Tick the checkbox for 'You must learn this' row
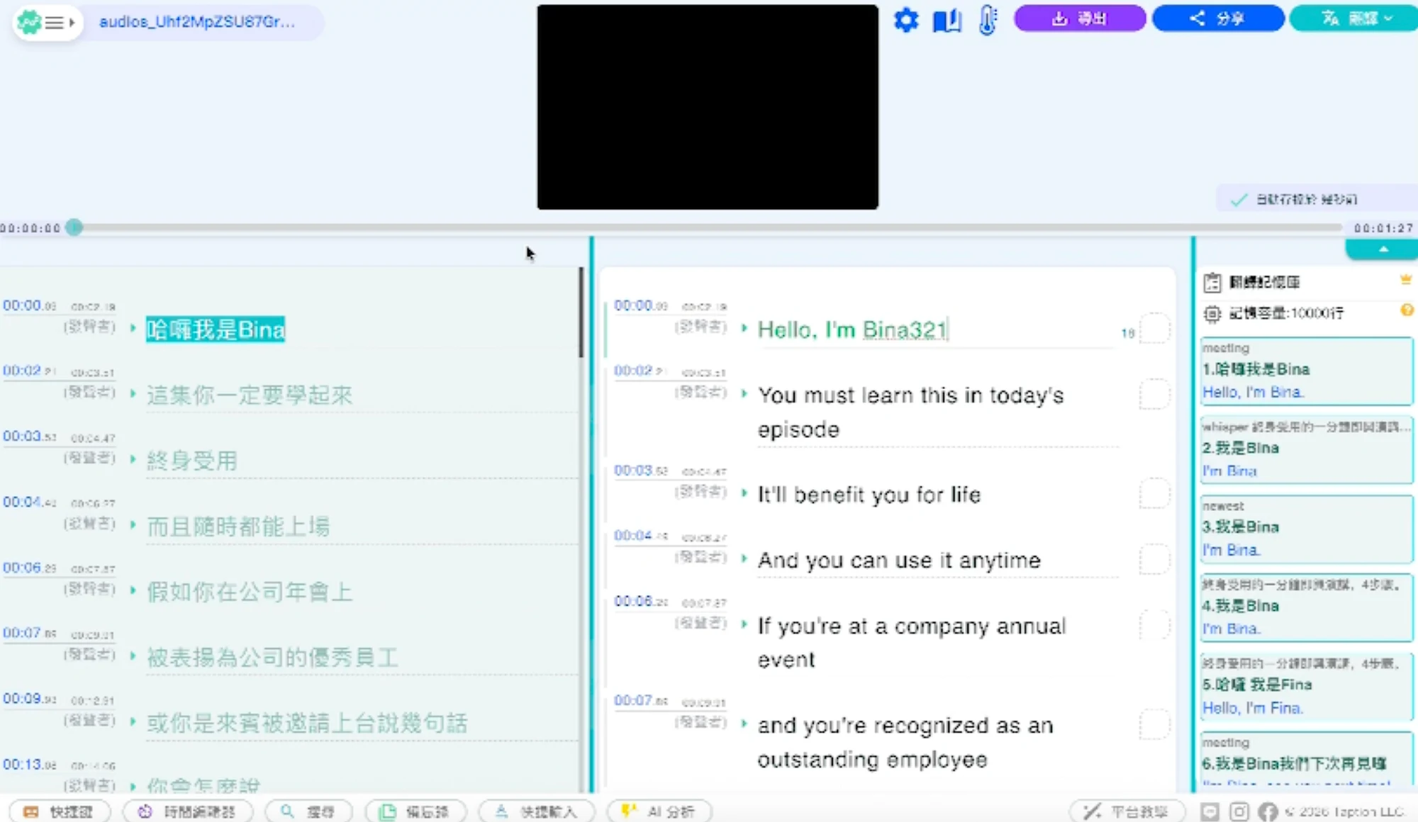Screen dimensions: 1418x822 [x=1154, y=394]
